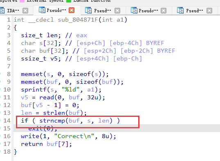Switch to the IDA view tab

pos(13,11)
